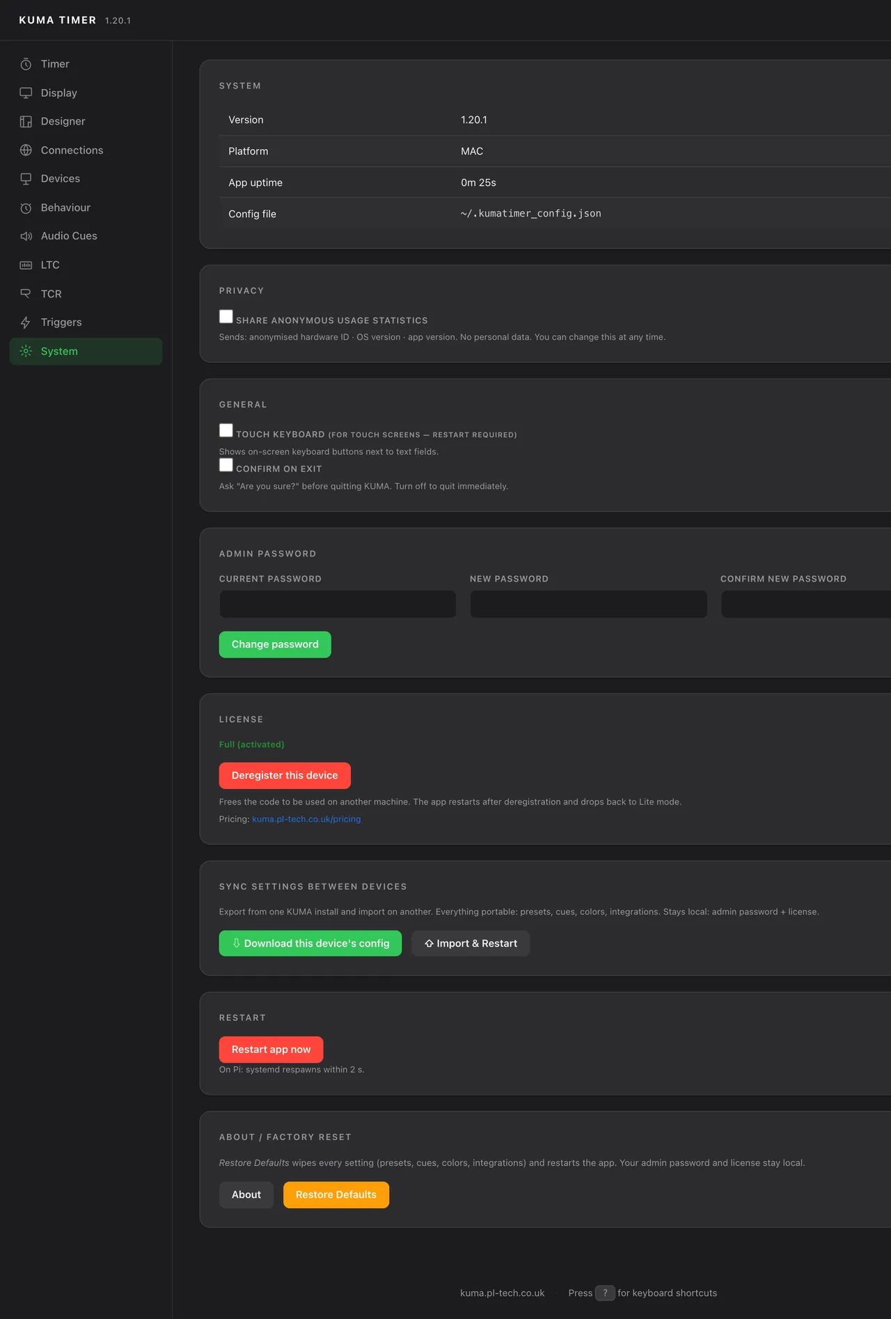Select Triggers in the sidebar

tap(86, 322)
